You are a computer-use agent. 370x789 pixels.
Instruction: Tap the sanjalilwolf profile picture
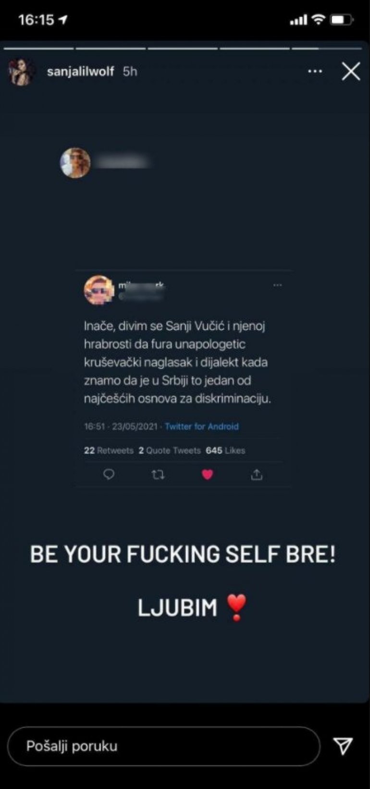click(22, 72)
